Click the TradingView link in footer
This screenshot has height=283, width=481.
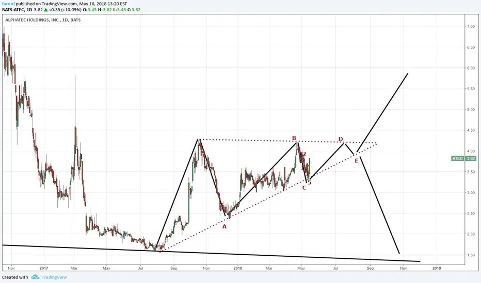[x=54, y=277]
